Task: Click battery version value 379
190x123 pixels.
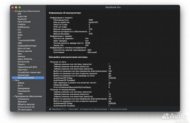Action: 91,34
